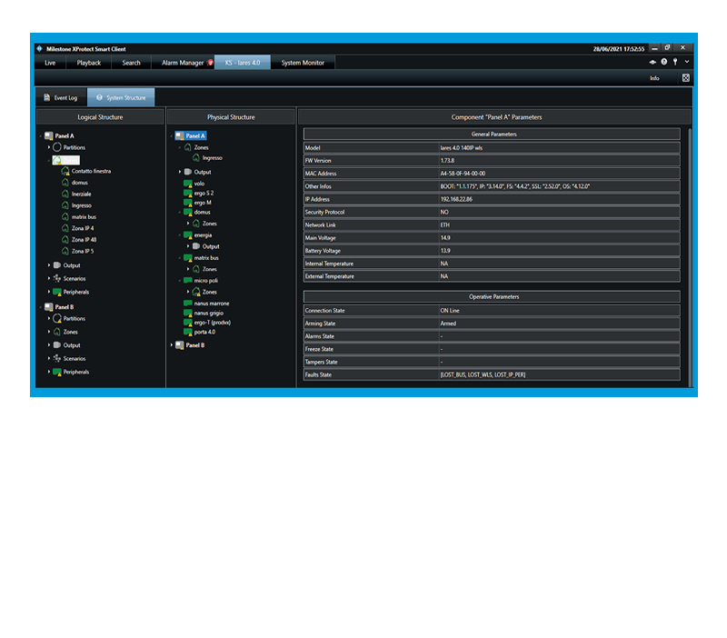Expand Output under logical Panel A
The height and width of the screenshot is (638, 727).
point(49,265)
